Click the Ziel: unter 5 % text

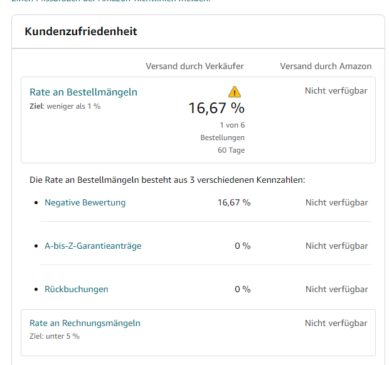click(55, 336)
